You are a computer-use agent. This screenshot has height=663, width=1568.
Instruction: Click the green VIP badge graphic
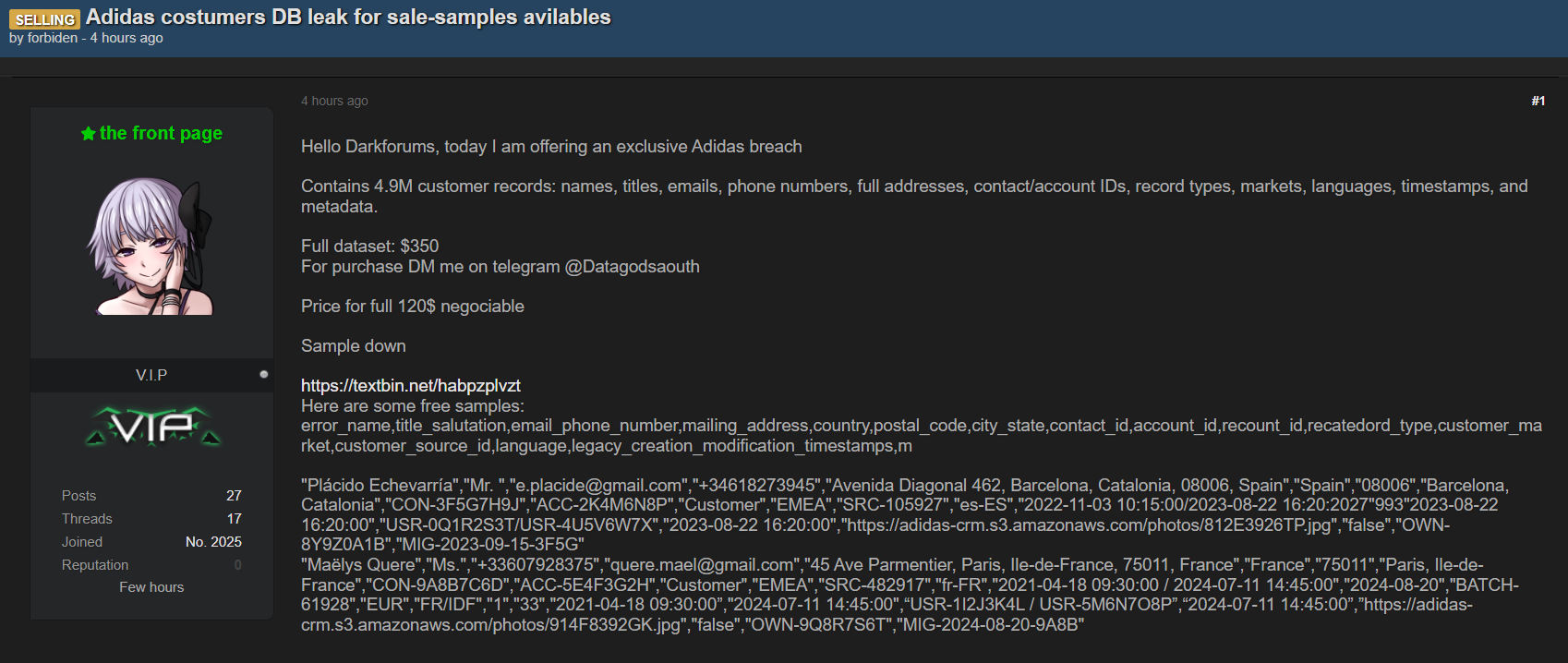(152, 427)
